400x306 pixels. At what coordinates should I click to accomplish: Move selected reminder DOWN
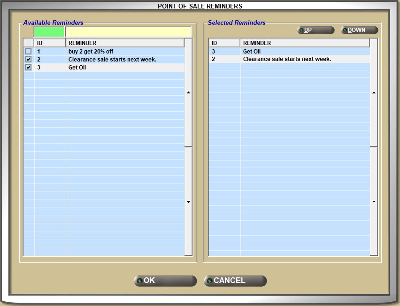pos(359,30)
